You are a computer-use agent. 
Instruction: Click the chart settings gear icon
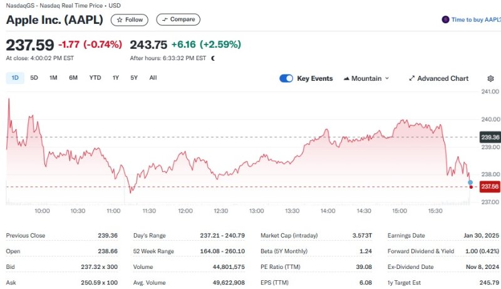click(x=490, y=78)
